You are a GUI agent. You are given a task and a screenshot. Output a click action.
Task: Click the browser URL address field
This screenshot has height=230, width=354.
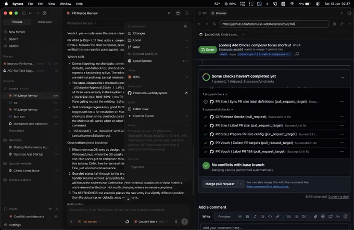pyautogui.click(x=274, y=24)
